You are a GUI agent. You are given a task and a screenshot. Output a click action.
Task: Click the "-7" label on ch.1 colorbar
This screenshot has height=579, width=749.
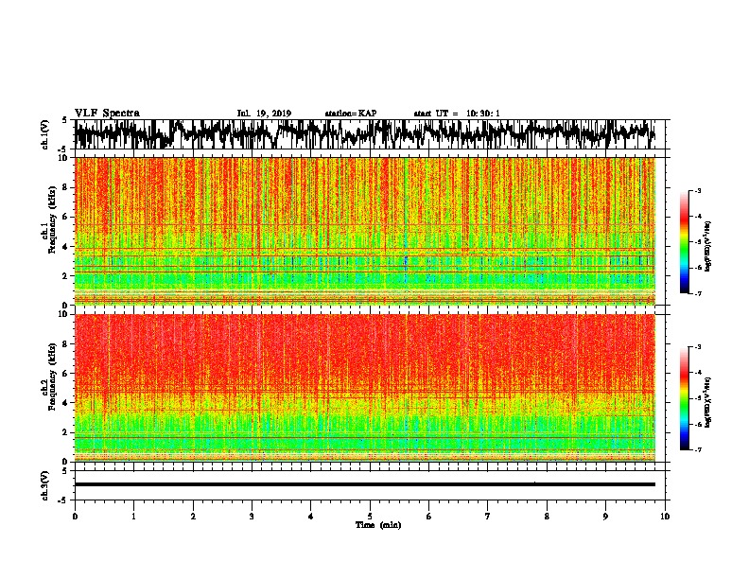coord(697,293)
